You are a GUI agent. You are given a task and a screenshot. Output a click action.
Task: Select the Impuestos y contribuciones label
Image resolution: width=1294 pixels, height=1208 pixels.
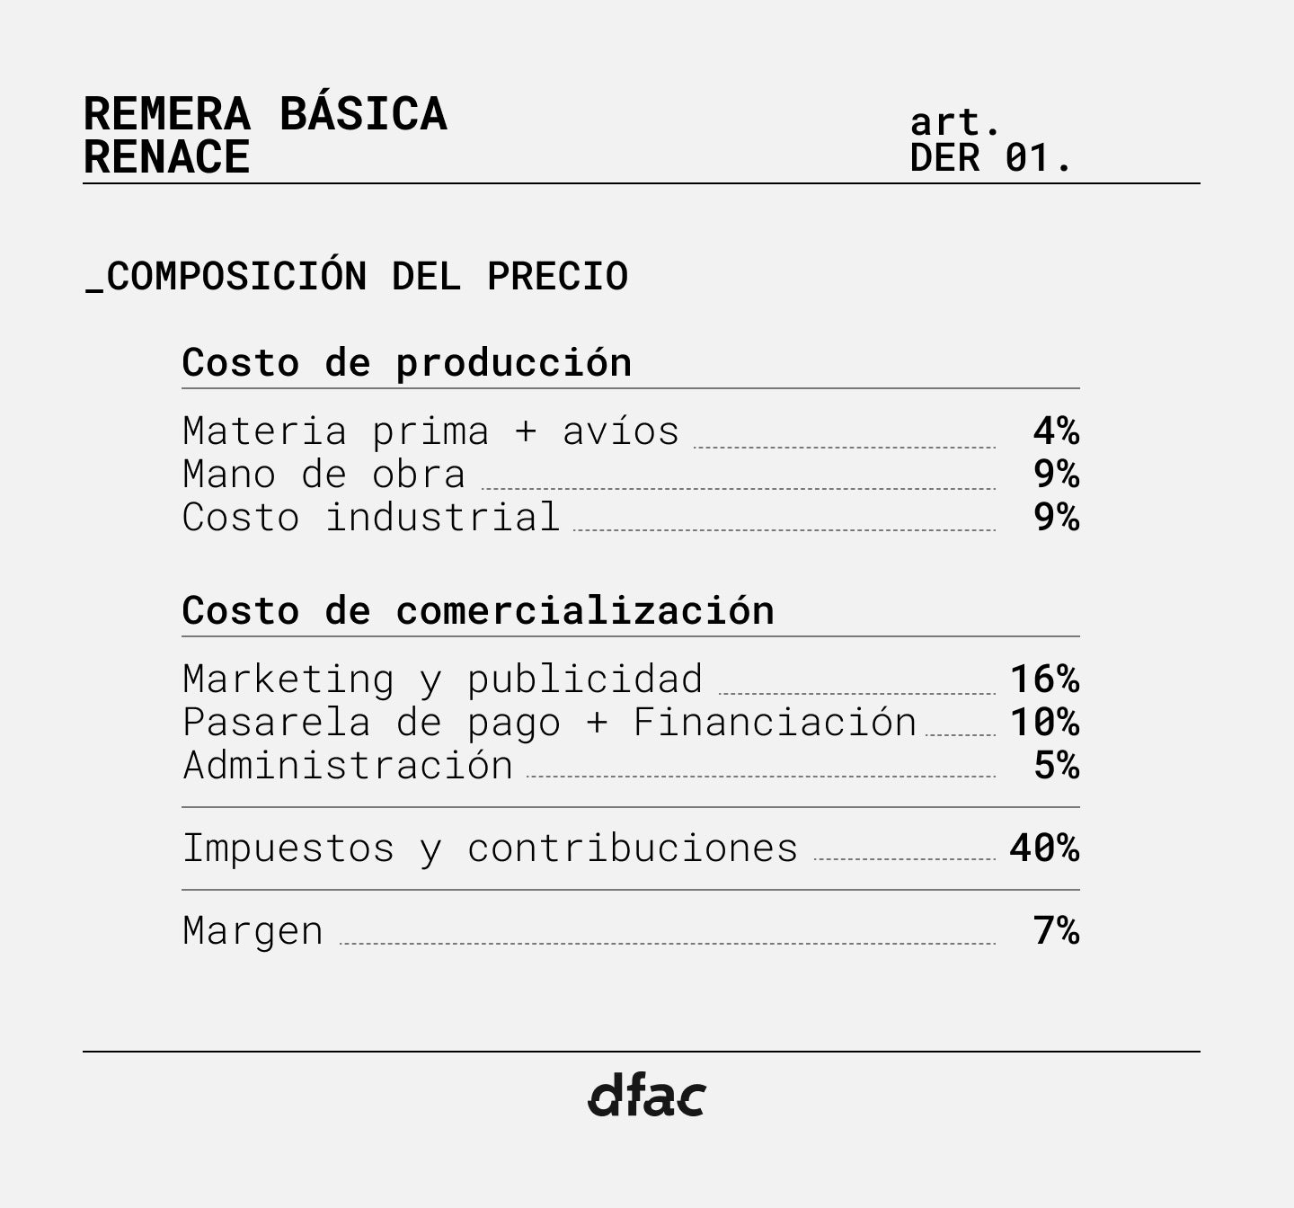[490, 848]
